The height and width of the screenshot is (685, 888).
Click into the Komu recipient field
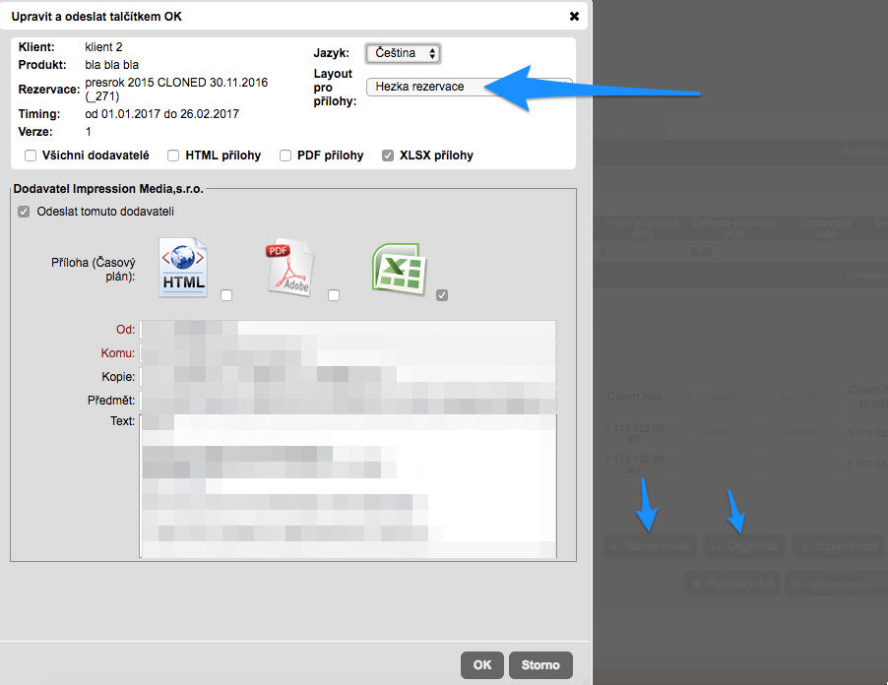coord(348,353)
